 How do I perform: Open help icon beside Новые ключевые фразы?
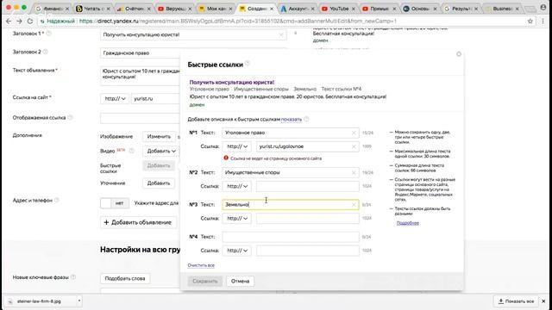pyautogui.click(x=73, y=277)
